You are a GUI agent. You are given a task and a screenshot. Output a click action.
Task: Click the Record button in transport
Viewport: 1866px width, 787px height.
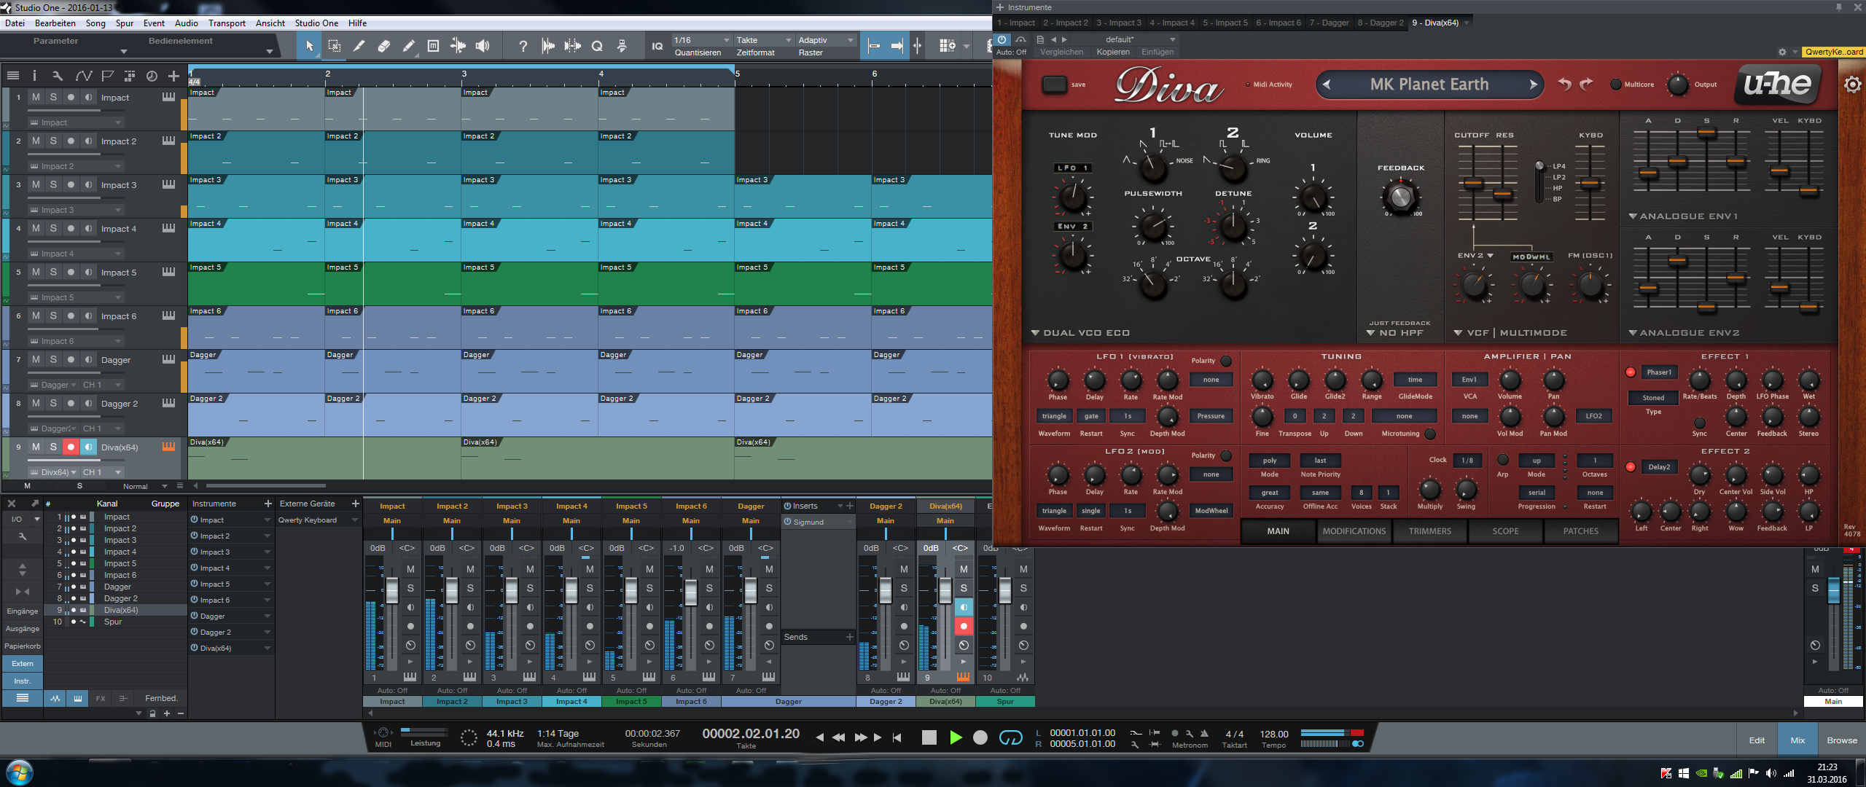[980, 737]
